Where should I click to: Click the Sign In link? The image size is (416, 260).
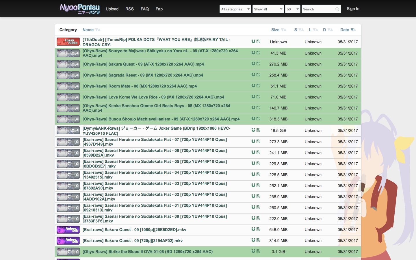(353, 9)
